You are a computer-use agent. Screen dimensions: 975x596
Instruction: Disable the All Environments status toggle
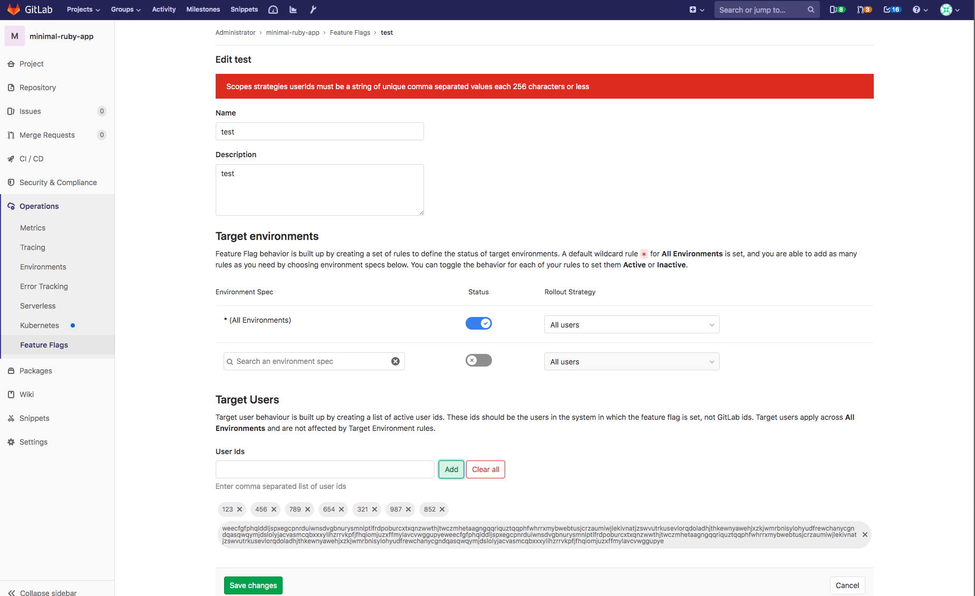pos(478,323)
